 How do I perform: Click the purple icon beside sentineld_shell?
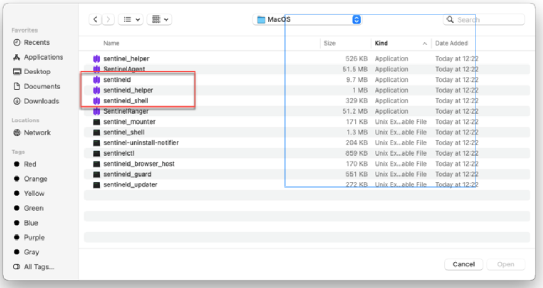tap(97, 101)
